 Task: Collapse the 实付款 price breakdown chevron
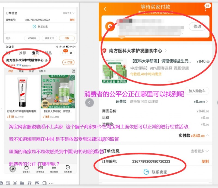(208, 135)
